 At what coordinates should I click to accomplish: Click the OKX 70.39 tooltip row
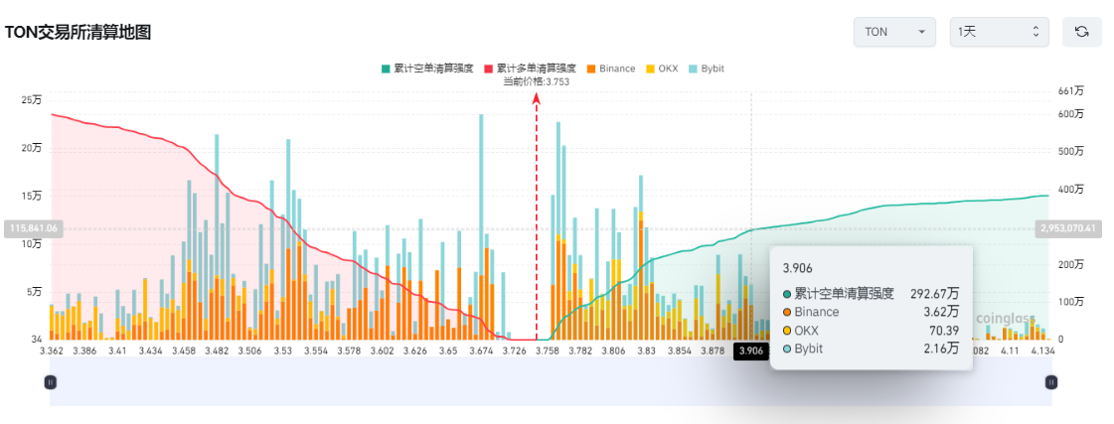click(x=871, y=331)
